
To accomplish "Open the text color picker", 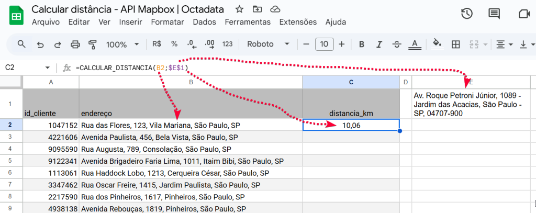I will coord(415,44).
